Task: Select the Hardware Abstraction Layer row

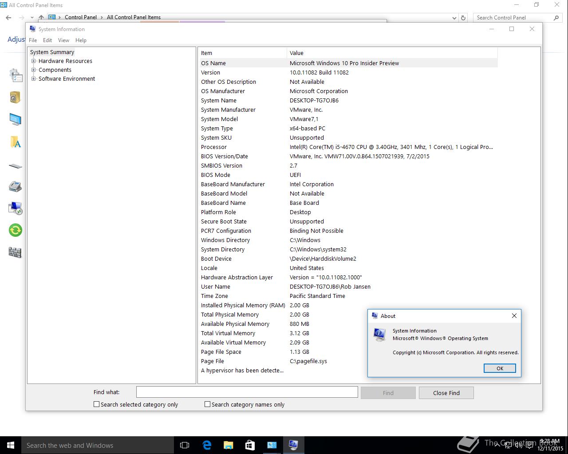Action: pyautogui.click(x=348, y=277)
